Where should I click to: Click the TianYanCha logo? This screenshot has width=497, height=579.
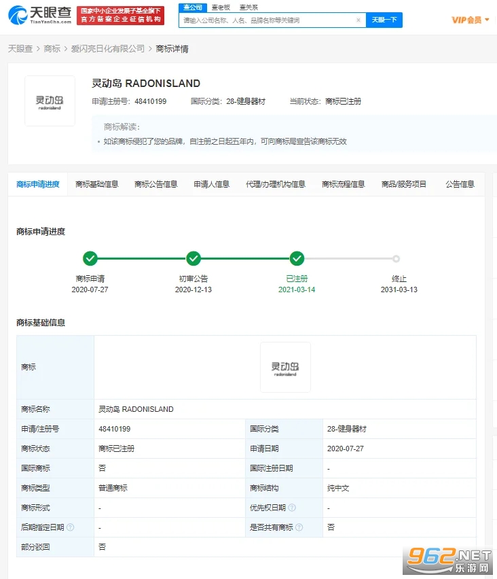(40, 16)
